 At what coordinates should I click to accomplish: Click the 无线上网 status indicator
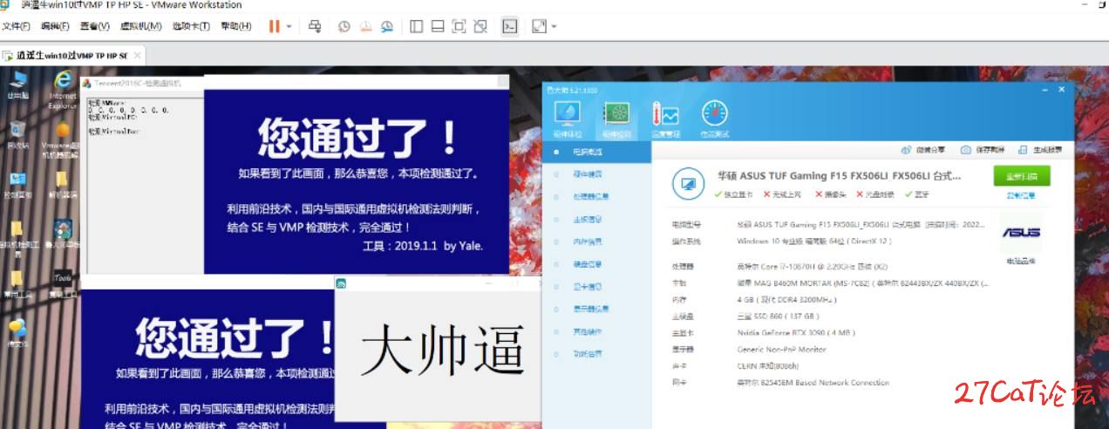pos(783,194)
